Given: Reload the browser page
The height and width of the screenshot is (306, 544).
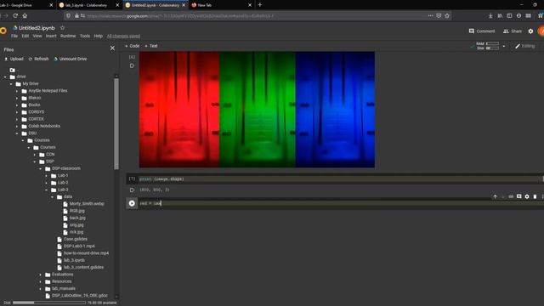Looking at the screenshot, I should pyautogui.click(x=15, y=15).
